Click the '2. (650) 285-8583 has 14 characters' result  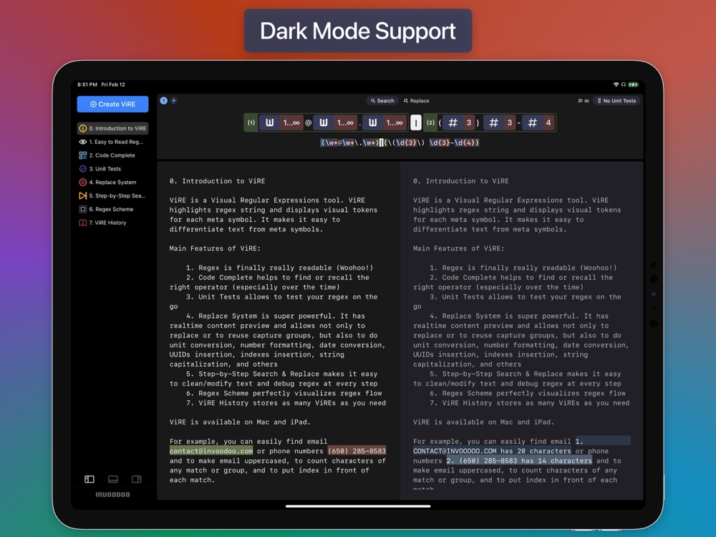click(x=519, y=460)
